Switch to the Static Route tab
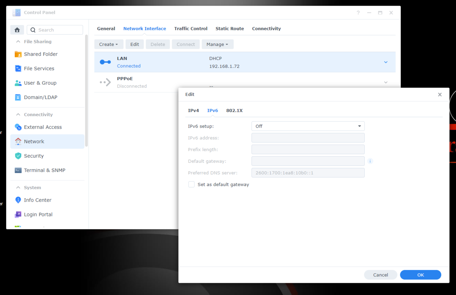 (230, 28)
